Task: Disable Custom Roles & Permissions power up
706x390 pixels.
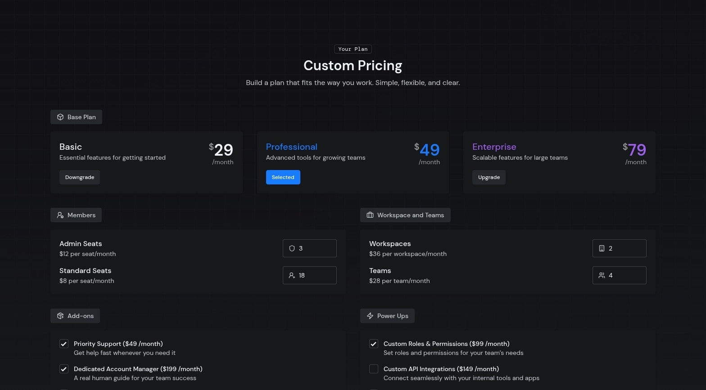Action: coord(374,344)
